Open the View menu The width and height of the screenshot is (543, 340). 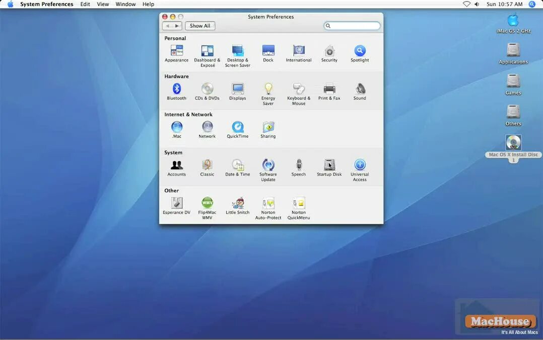coord(103,4)
